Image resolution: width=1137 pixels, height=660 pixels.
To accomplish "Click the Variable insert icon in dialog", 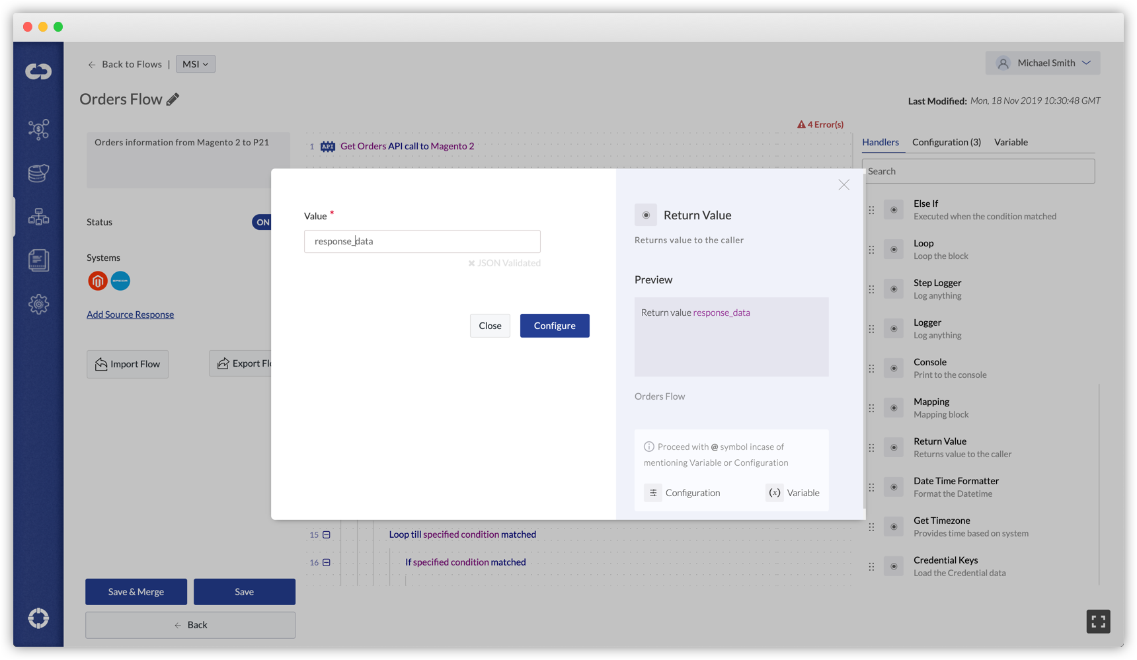I will tap(775, 493).
